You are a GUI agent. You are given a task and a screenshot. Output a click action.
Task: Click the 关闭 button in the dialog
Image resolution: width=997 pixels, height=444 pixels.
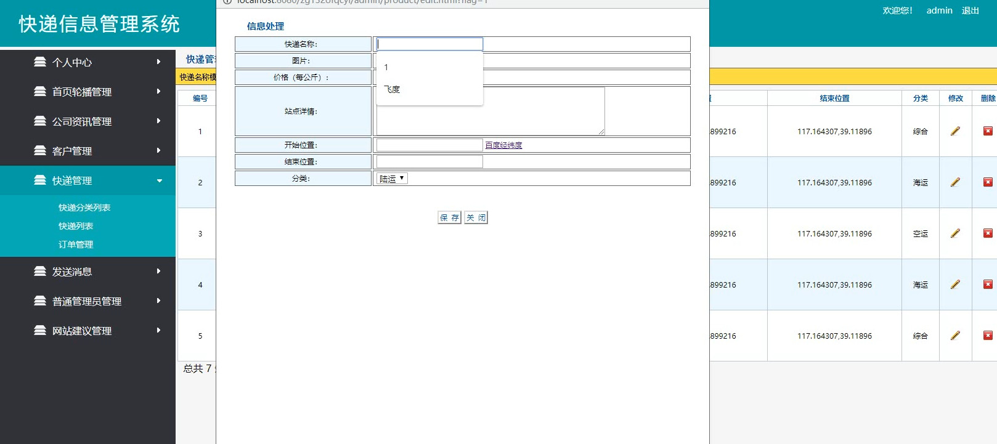pos(476,217)
